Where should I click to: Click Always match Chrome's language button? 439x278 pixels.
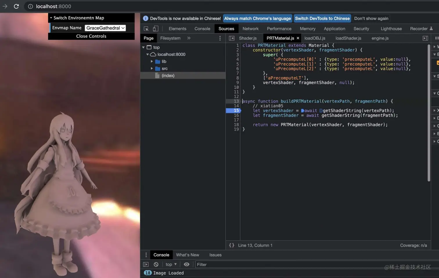point(258,18)
